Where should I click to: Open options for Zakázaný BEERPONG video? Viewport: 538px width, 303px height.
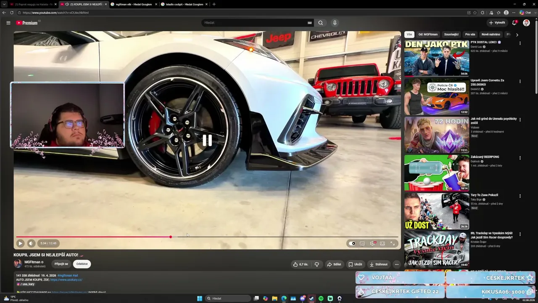[x=520, y=158]
